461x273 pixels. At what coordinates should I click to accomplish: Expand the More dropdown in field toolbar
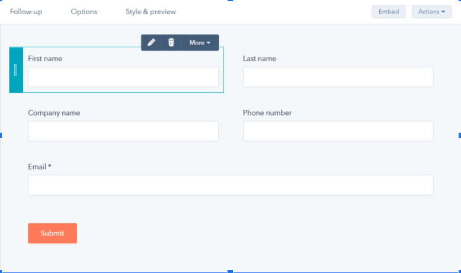point(200,43)
